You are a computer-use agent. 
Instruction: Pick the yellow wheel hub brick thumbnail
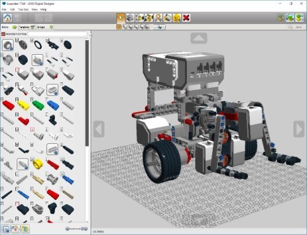tap(38, 164)
